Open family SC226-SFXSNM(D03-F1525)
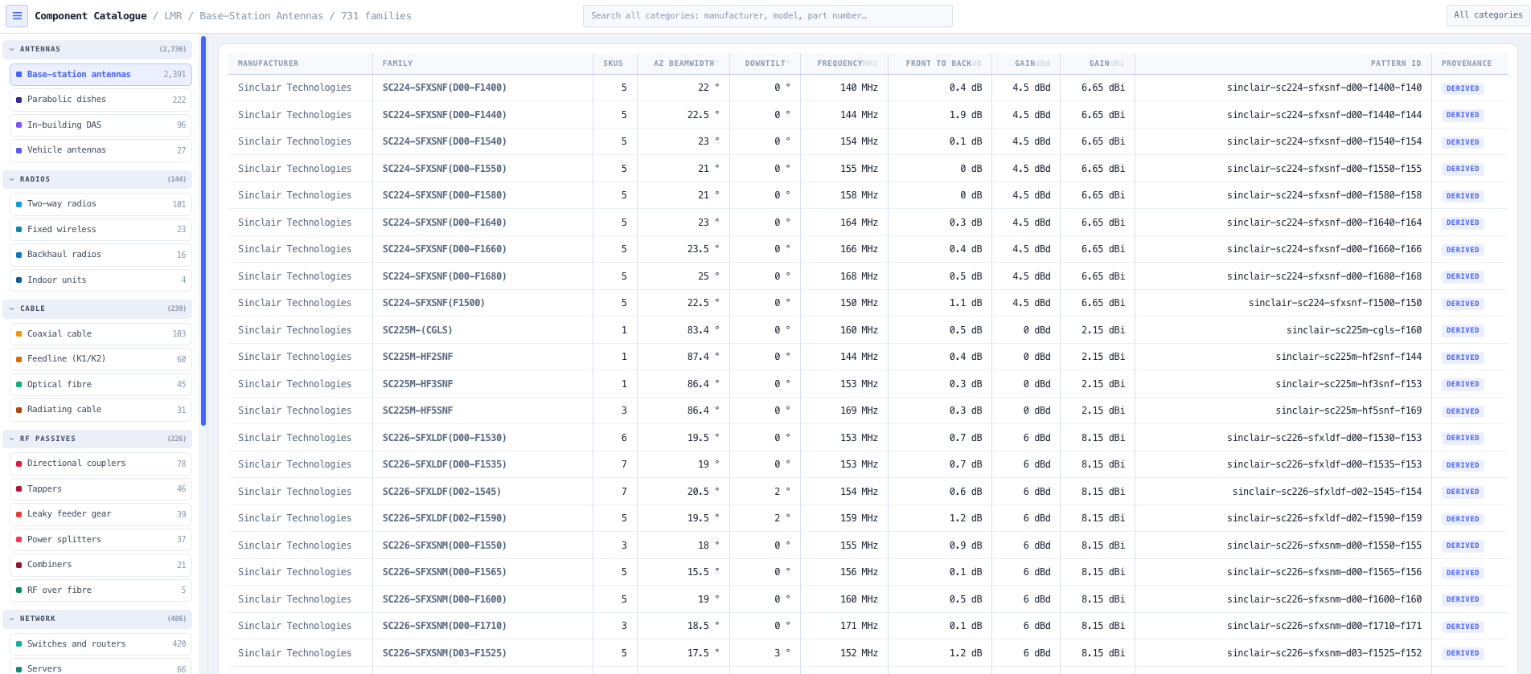 pos(444,653)
